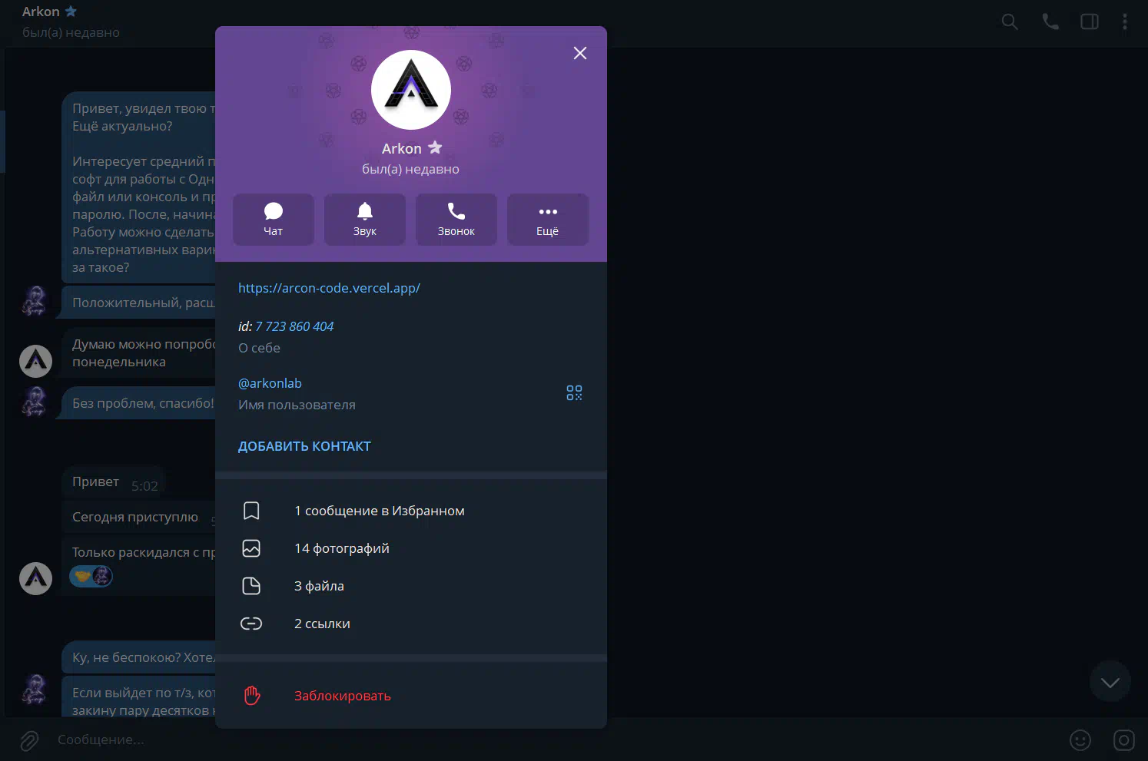The width and height of the screenshot is (1148, 761).
Task: Toggle the right sidebar panel icon
Action: point(1090,22)
